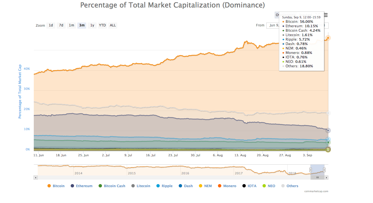Viewport: 373px width, 203px height.
Task: Click right scroll arrow of navigator
Action: click(x=326, y=177)
